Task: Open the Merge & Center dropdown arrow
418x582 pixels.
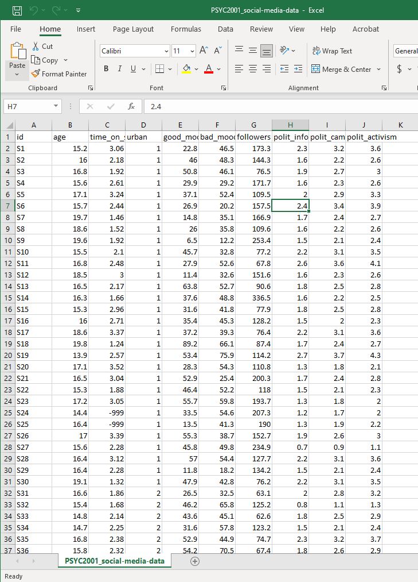Action: (378, 69)
